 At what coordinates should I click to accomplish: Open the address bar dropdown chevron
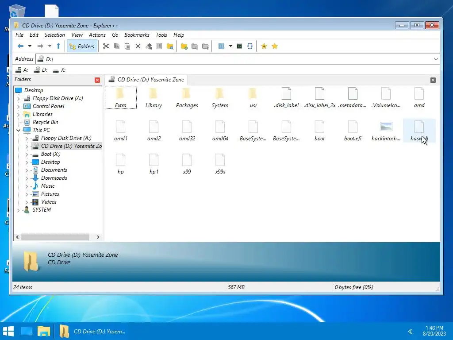[x=436, y=59]
